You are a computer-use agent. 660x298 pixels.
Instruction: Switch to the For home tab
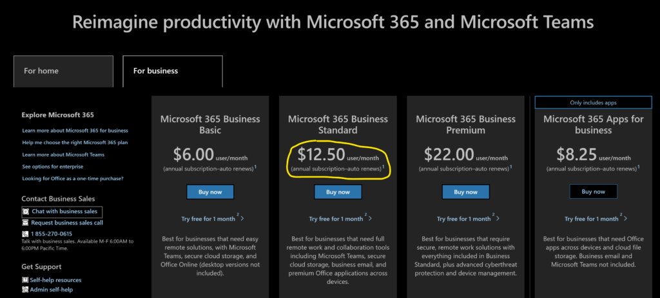(x=63, y=71)
